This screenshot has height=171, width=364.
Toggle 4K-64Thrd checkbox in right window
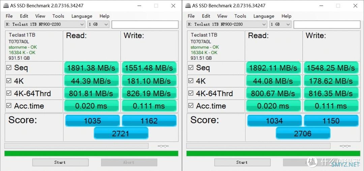191,93
